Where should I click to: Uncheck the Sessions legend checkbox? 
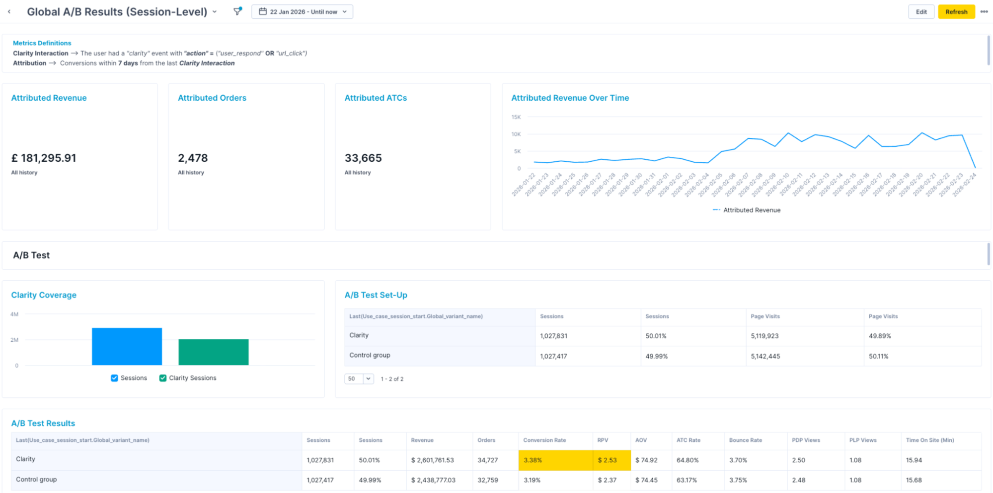(x=115, y=377)
